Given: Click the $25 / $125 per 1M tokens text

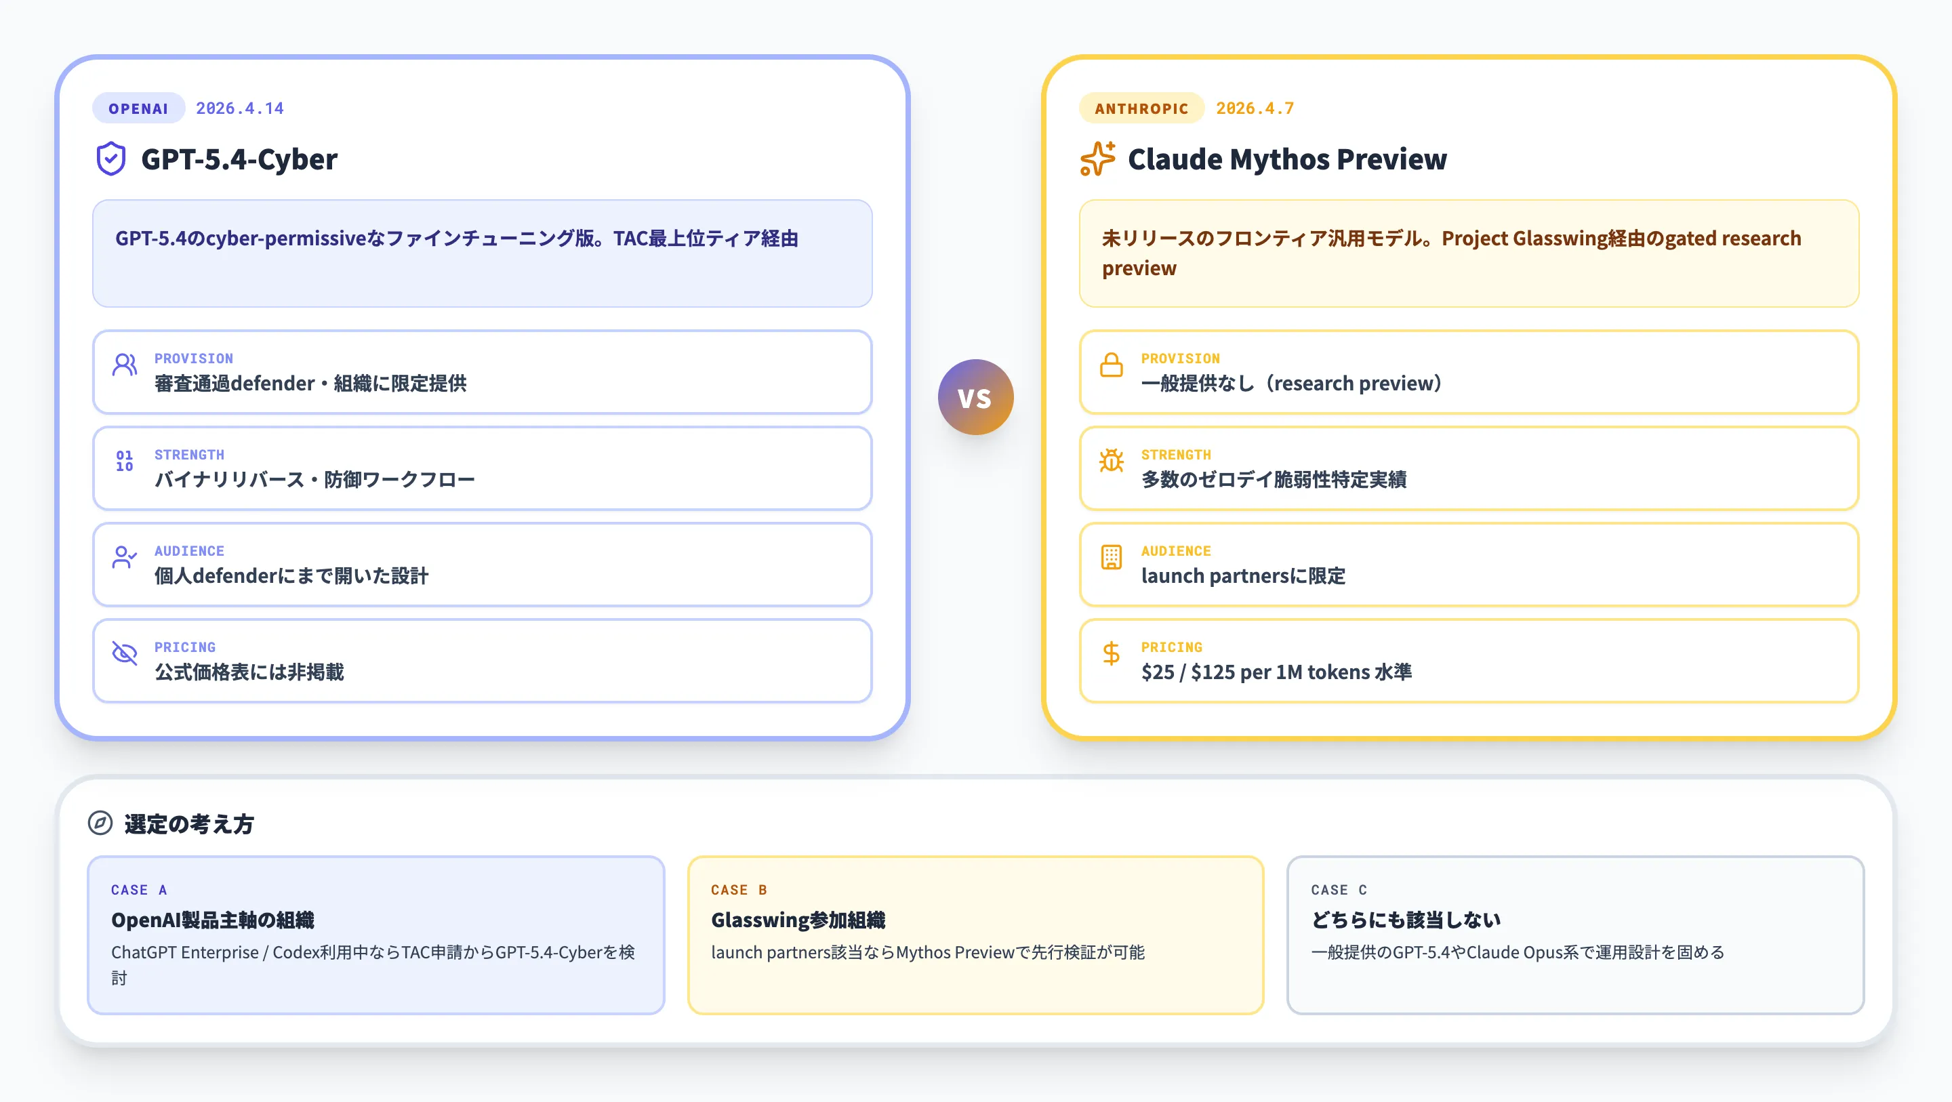Looking at the screenshot, I should (x=1276, y=672).
